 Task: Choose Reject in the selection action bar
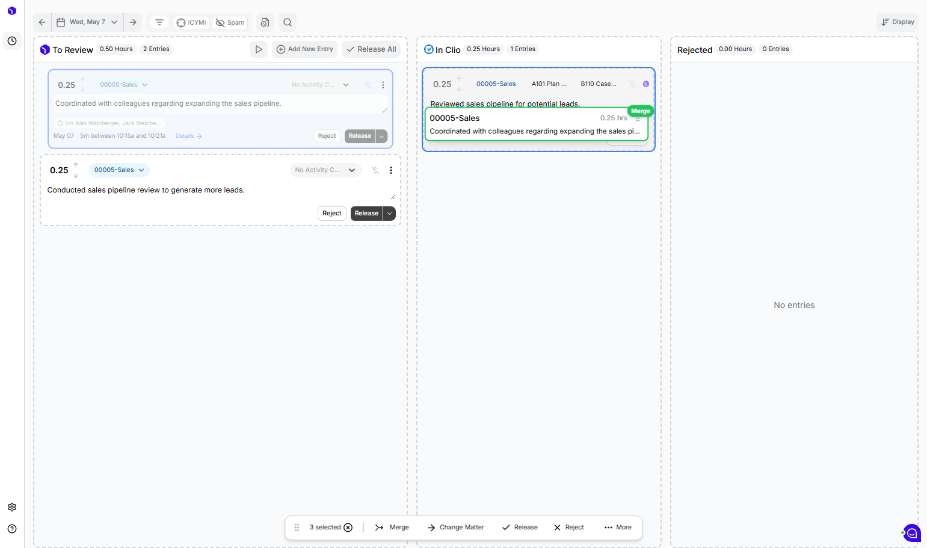(569, 528)
